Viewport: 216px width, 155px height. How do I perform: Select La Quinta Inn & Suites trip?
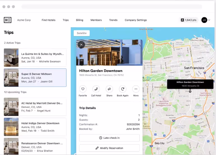pyautogui.click(x=35, y=58)
